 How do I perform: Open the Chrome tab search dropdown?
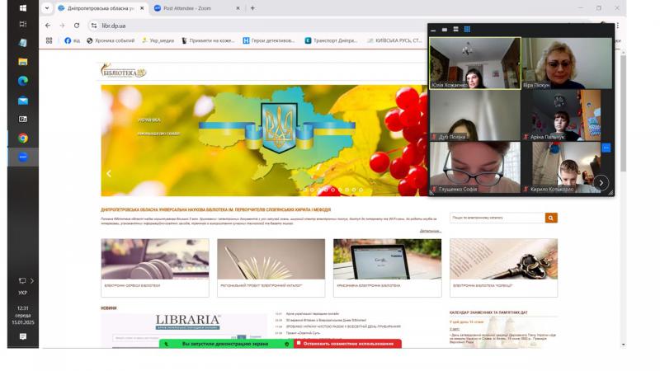click(47, 8)
